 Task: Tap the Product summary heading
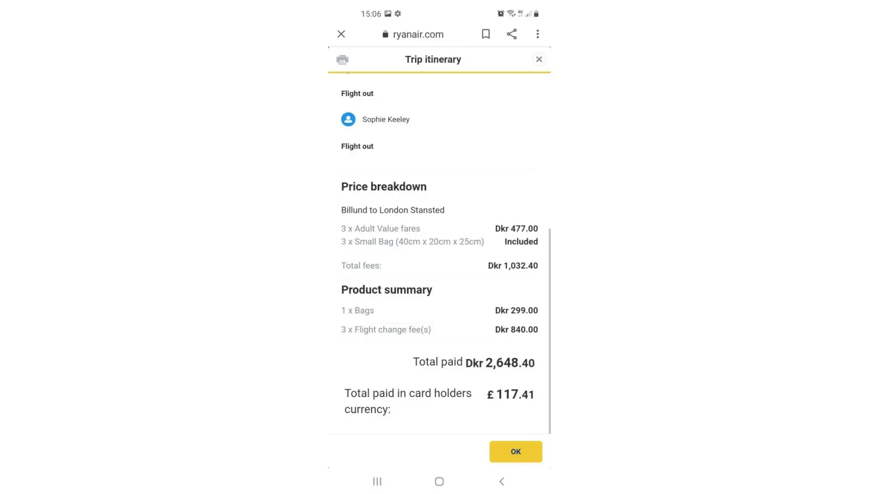tap(387, 290)
